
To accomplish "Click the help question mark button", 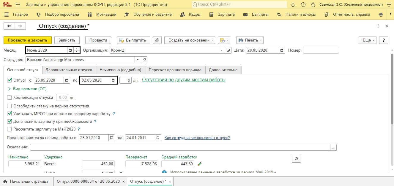I will click(384, 40).
